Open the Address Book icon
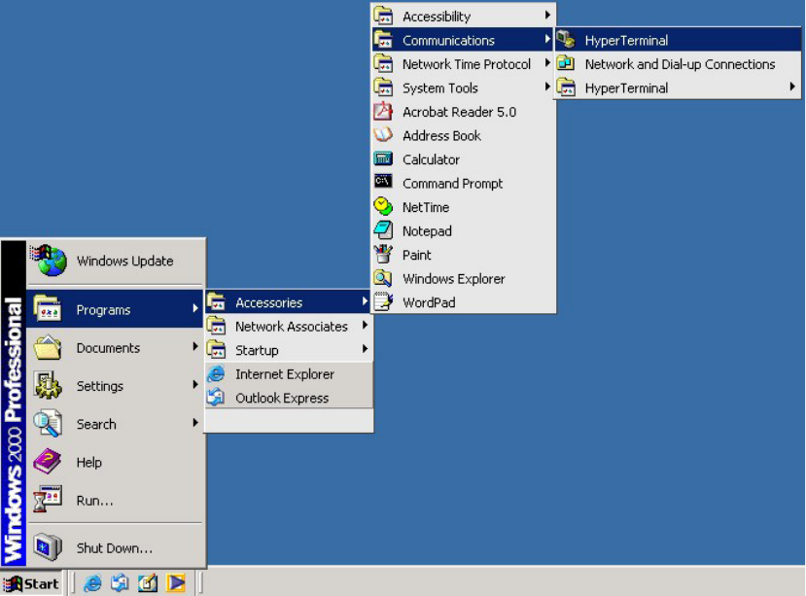Screen dimensions: 806x596 (x=383, y=135)
